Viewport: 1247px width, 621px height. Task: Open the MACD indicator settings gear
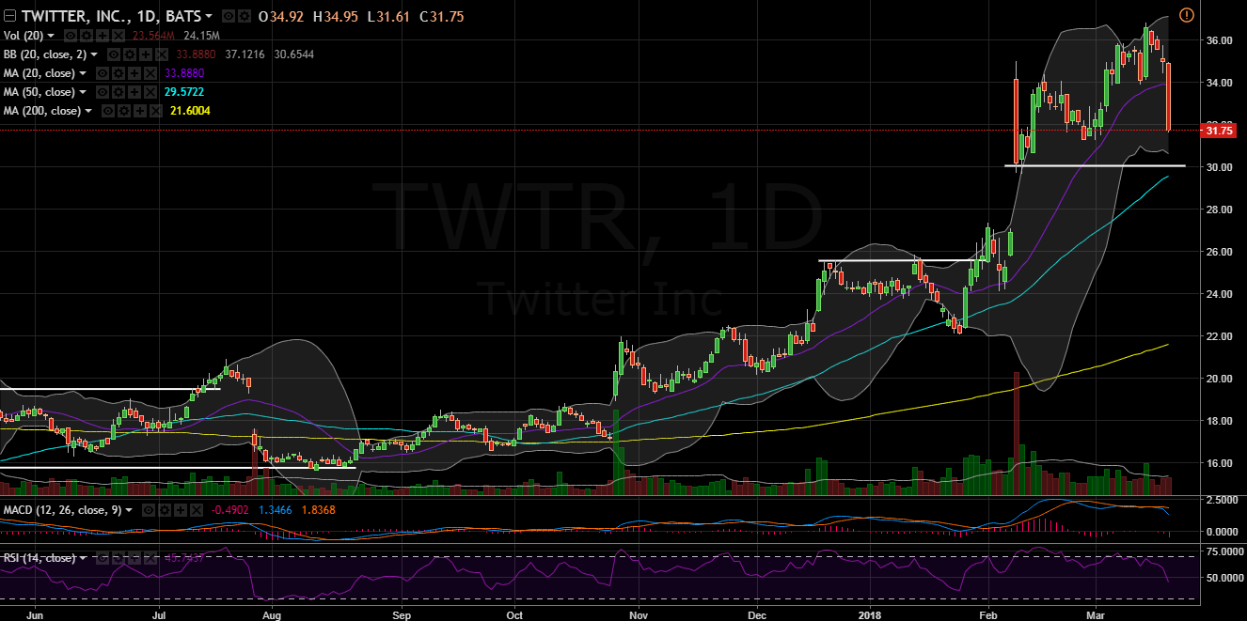point(163,510)
